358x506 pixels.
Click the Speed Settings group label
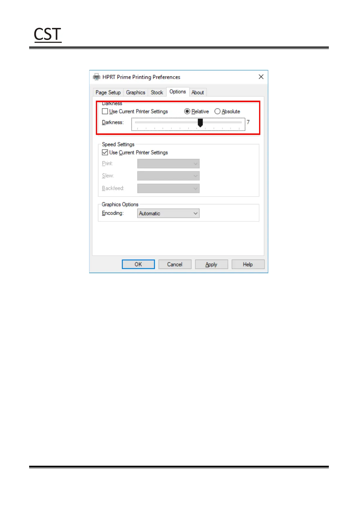coord(118,145)
